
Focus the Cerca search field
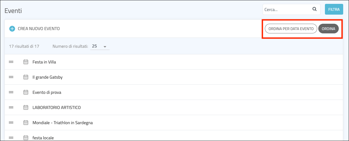coord(286,9)
